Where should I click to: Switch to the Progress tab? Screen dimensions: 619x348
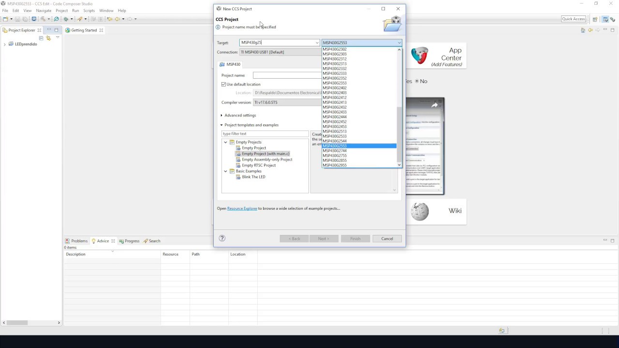coord(129,241)
